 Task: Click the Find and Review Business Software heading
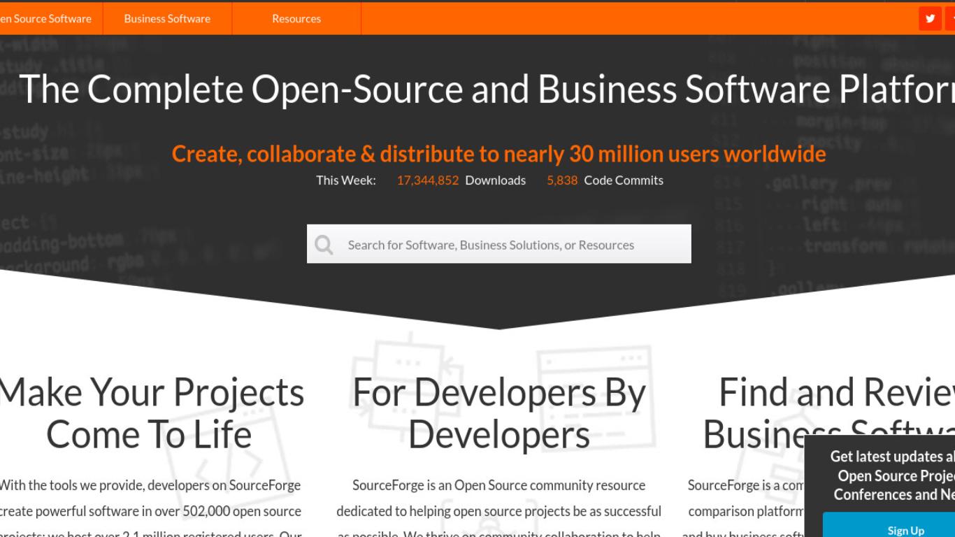(x=828, y=413)
